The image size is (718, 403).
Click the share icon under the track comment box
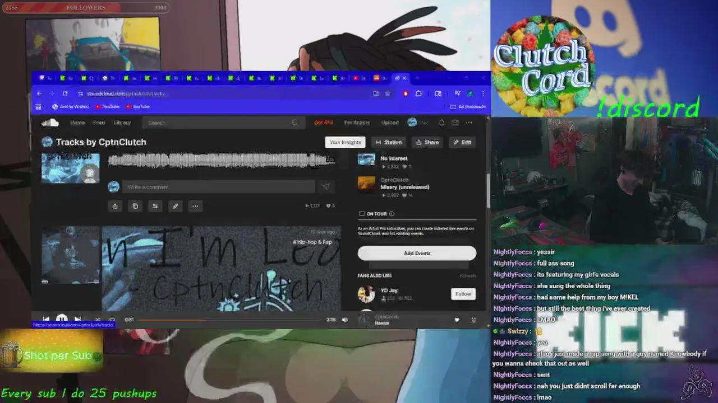(x=115, y=206)
